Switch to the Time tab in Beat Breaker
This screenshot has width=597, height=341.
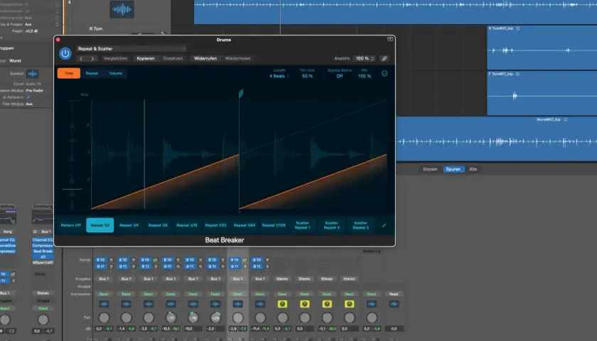[x=69, y=73]
